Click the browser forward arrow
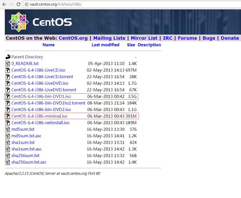This screenshot has width=241, height=198. pyautogui.click(x=11, y=4)
